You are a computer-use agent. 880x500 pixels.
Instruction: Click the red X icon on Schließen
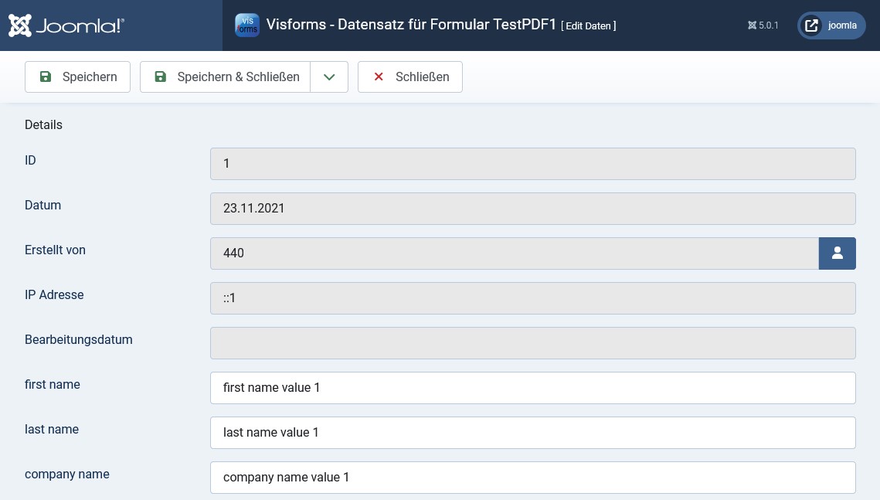[379, 77]
